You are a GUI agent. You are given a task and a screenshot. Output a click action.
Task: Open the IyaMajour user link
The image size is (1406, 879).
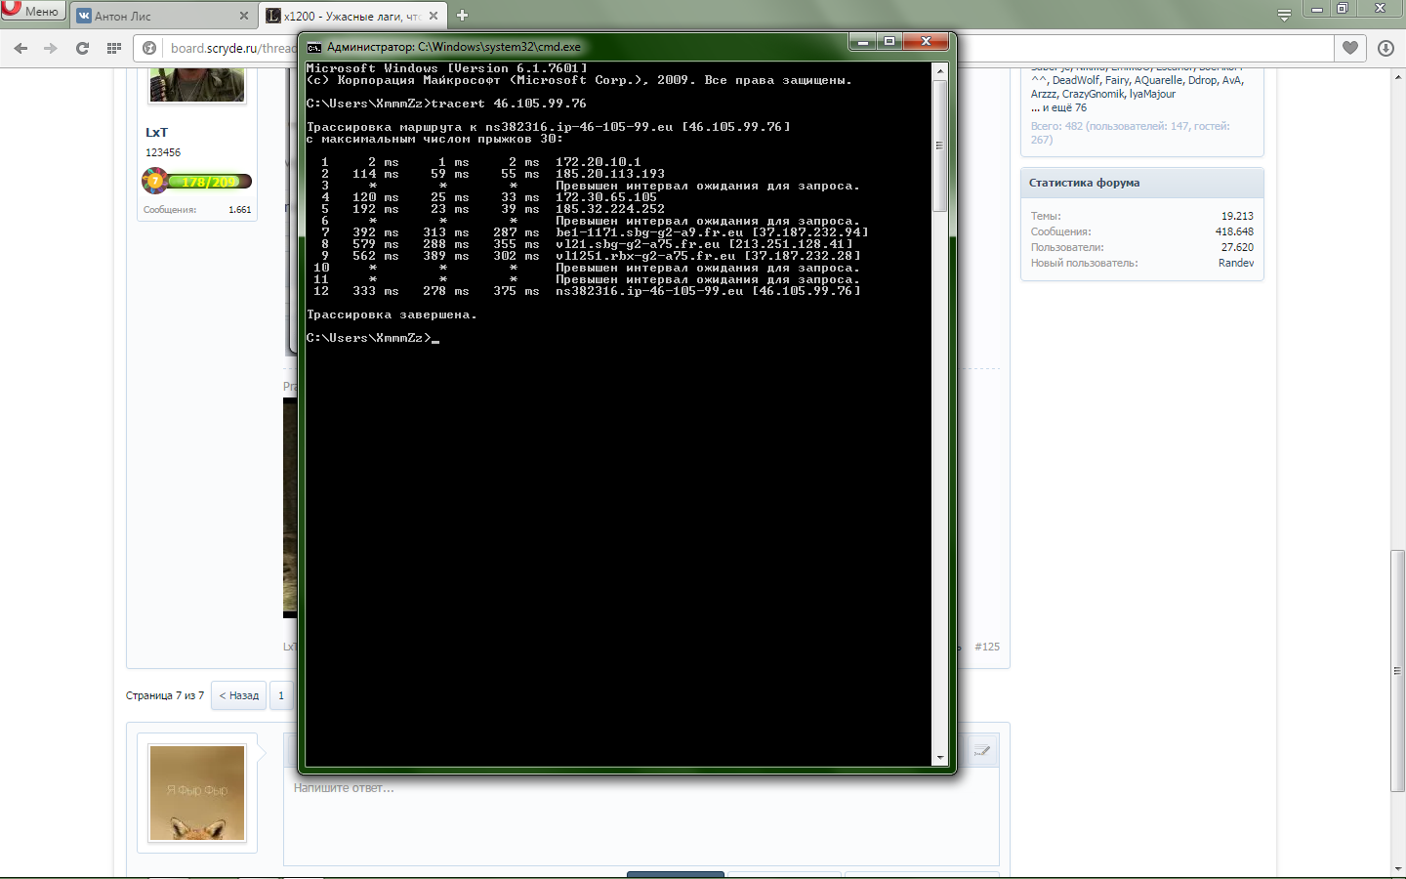click(1152, 94)
